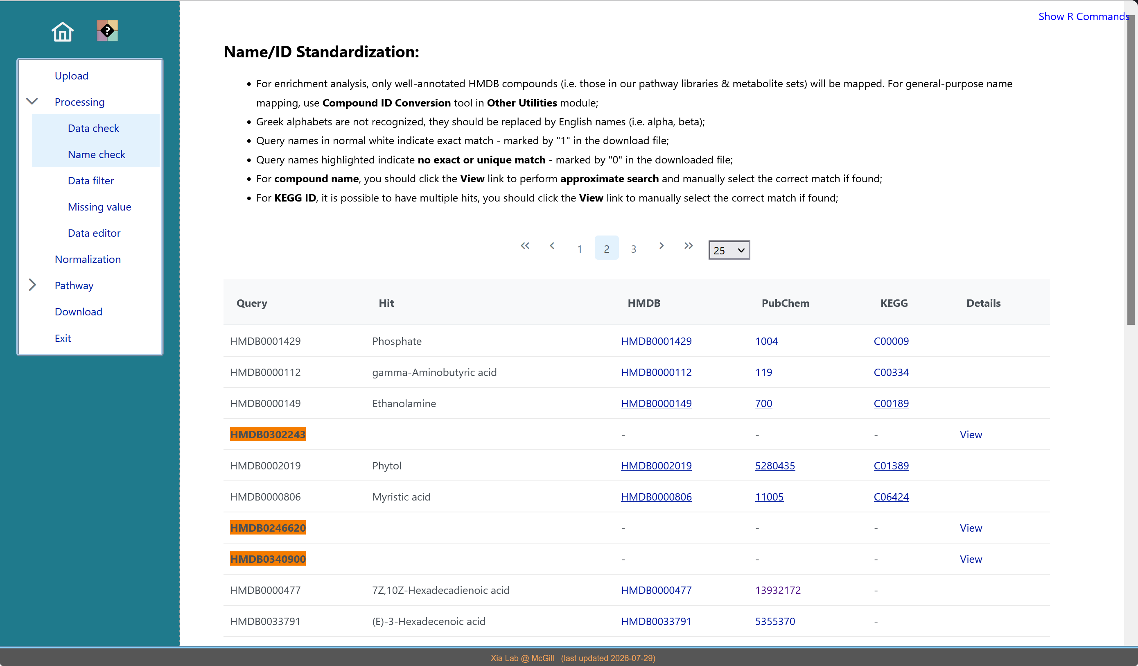Open PubChem link 700
Image resolution: width=1138 pixels, height=666 pixels.
pos(763,403)
